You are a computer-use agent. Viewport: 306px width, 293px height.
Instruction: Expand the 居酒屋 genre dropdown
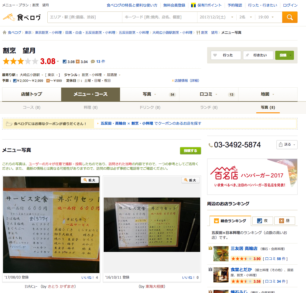pyautogui.click(x=120, y=75)
